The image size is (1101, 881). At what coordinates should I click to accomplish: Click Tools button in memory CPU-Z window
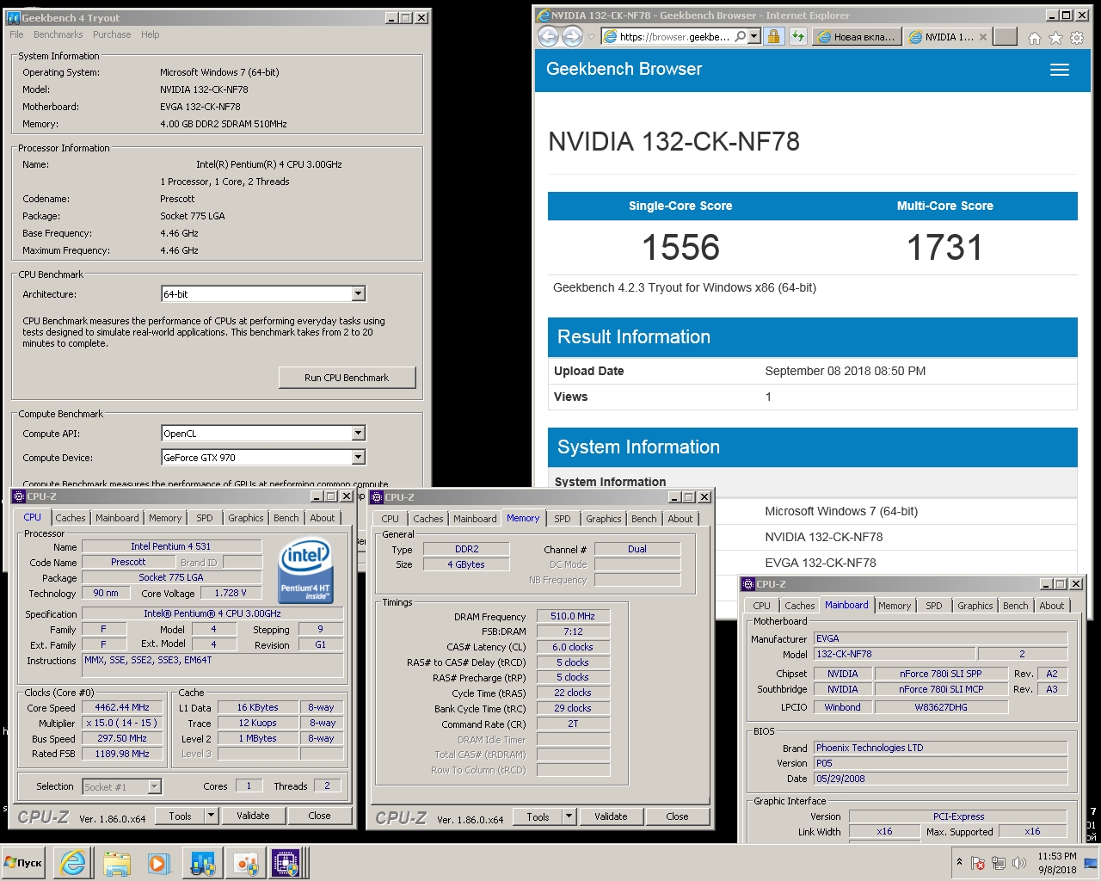pyautogui.click(x=538, y=816)
